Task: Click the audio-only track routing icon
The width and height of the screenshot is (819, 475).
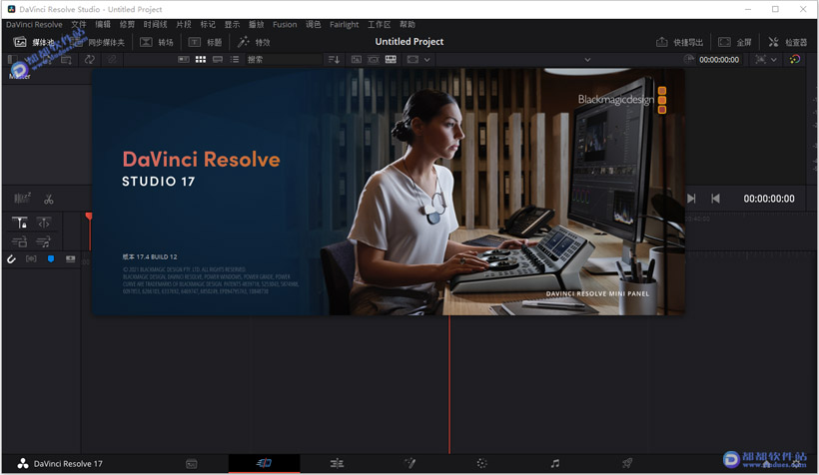Action: 43,241
